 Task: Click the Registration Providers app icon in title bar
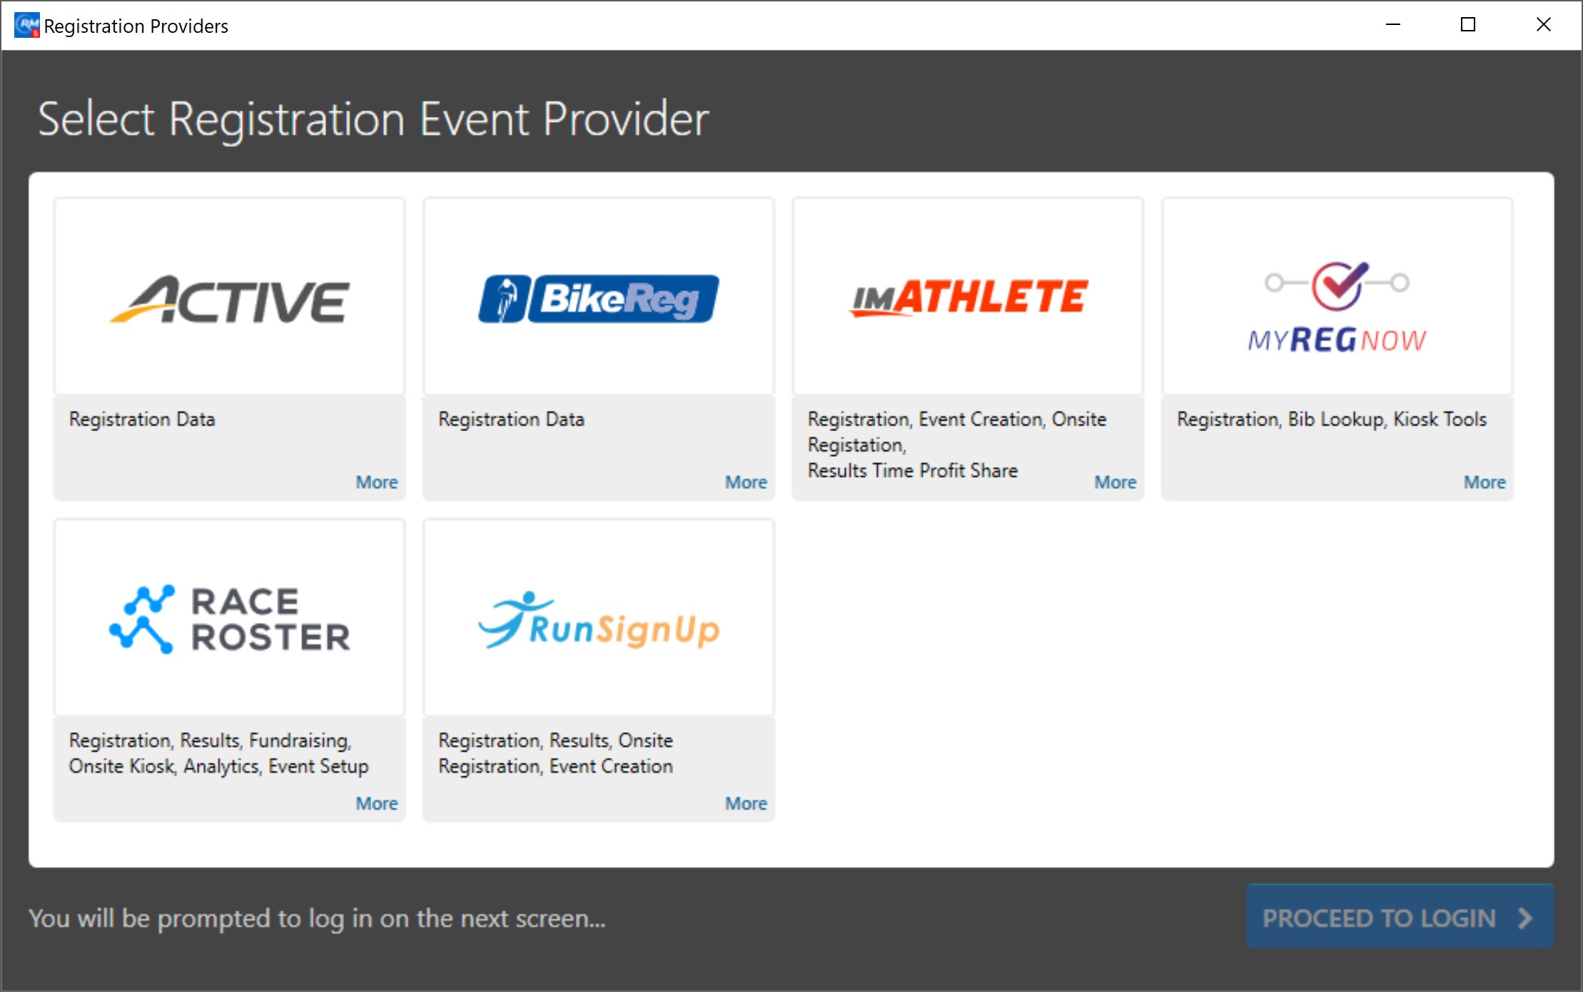pyautogui.click(x=26, y=25)
